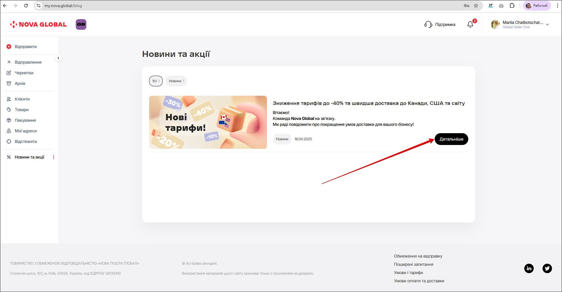The image size is (562, 292).
Task: Open the Нові тарифи news thumbnail
Action: (208, 122)
